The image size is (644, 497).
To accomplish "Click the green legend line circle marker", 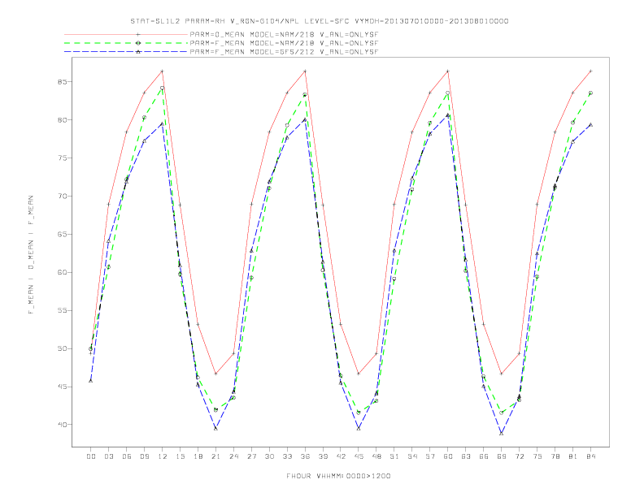I will click(x=138, y=43).
